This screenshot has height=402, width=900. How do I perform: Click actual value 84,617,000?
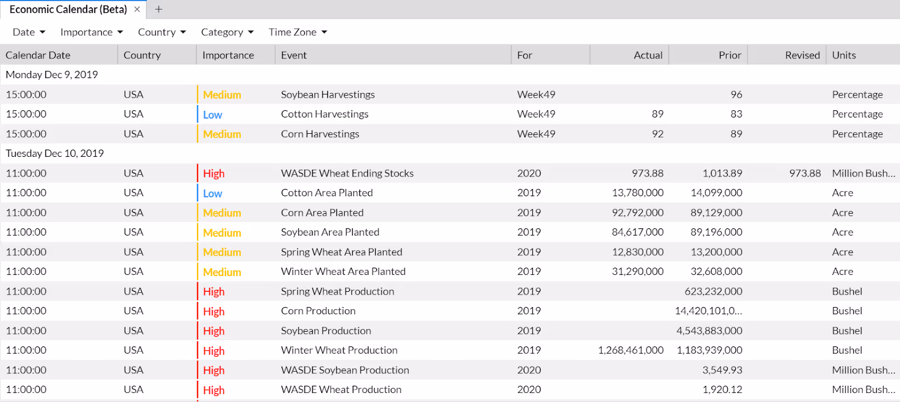(638, 232)
